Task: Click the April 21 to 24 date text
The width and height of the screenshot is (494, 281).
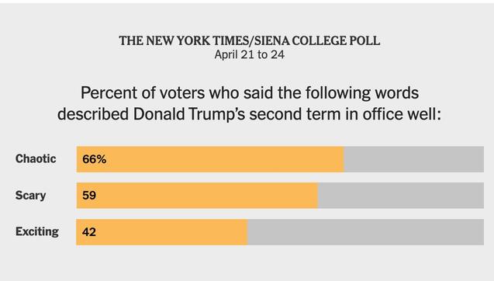Action: tap(249, 55)
